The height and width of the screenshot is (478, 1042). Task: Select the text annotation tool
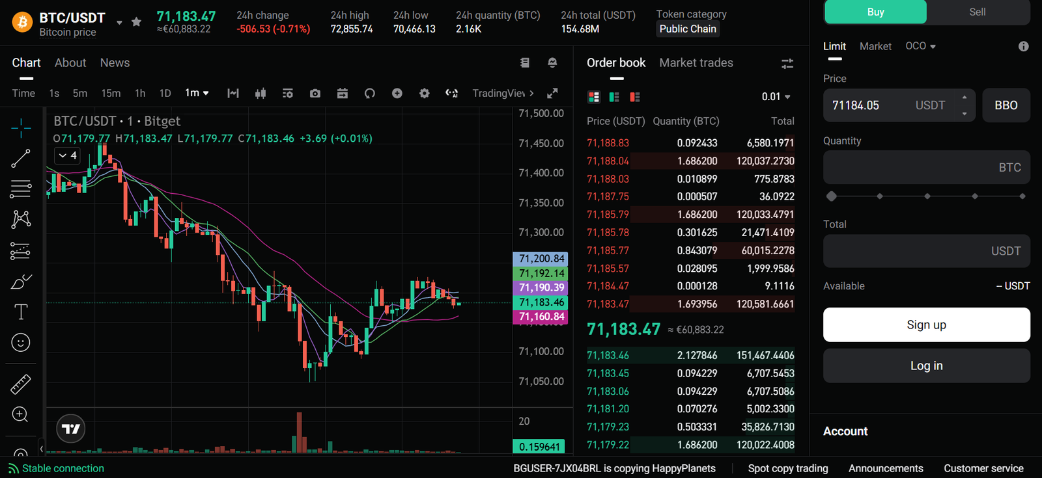(x=21, y=312)
